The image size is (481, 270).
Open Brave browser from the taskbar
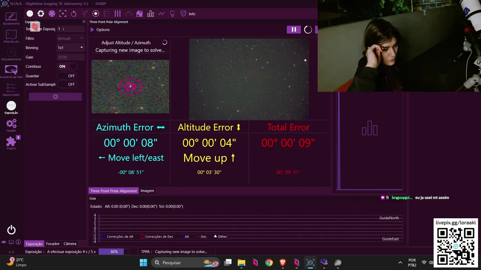[283, 262]
